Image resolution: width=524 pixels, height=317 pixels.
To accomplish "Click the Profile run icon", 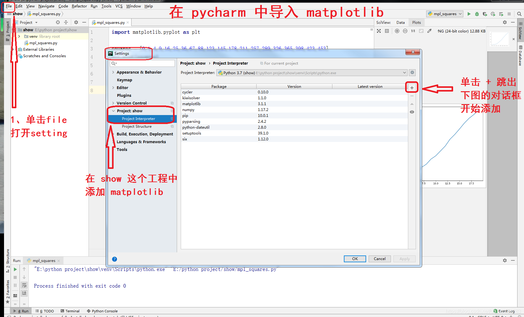I will (493, 14).
